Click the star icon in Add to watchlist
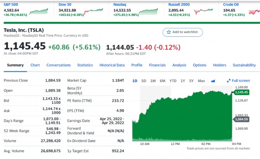Image resolution: width=260 pixels, height=159 pixels. tap(169, 32)
